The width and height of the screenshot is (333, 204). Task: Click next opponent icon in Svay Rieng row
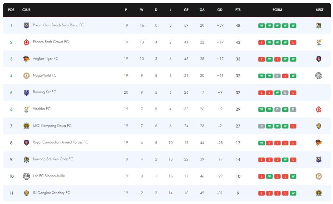click(x=319, y=25)
